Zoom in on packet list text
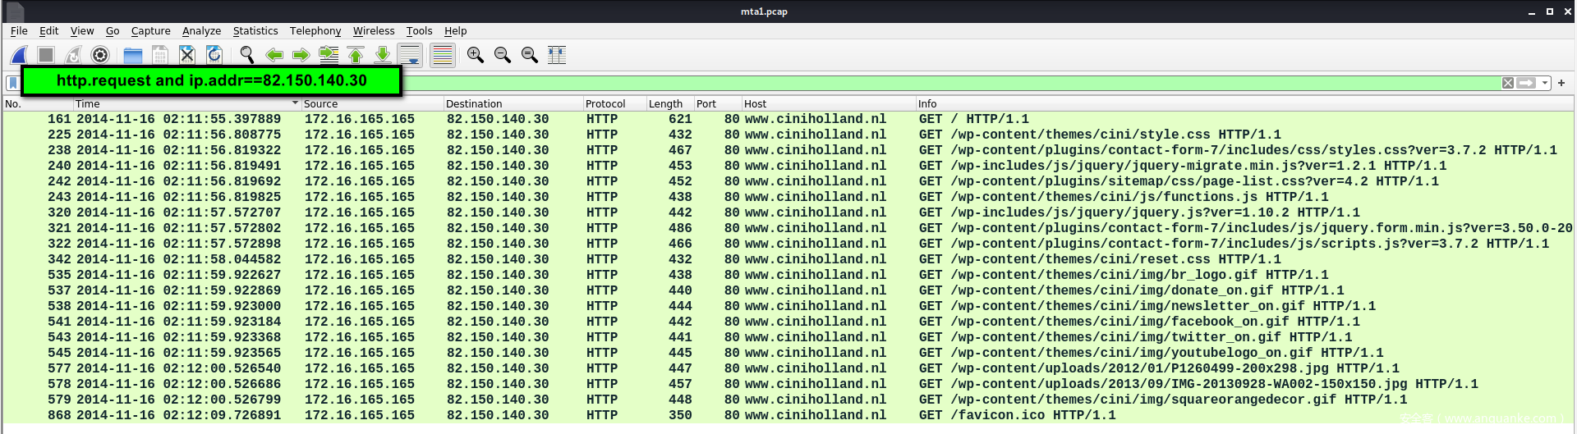The height and width of the screenshot is (434, 1577). click(475, 55)
